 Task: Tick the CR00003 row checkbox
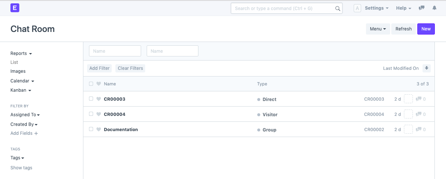(x=91, y=99)
